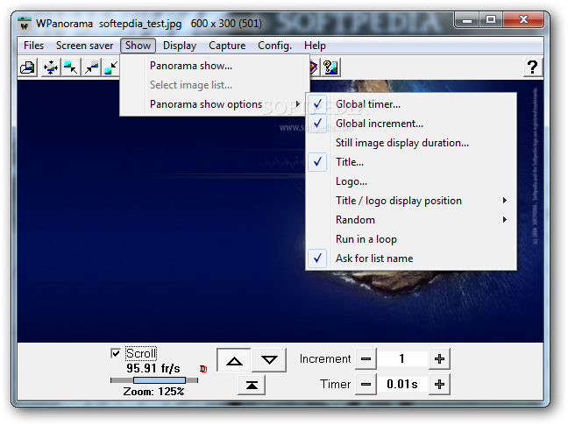Increase Timer with plus button

(439, 384)
